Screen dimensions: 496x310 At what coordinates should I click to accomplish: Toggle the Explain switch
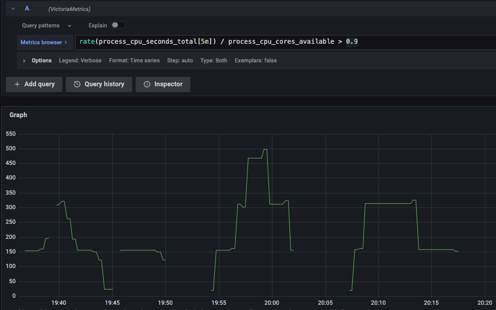point(118,25)
